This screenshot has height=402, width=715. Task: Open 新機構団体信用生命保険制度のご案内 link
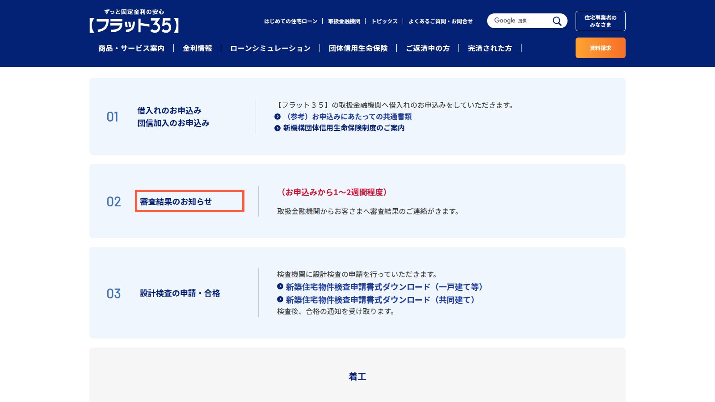tap(344, 128)
